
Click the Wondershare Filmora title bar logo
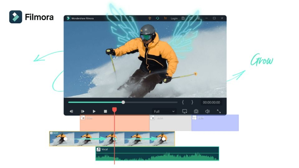[x=68, y=18]
